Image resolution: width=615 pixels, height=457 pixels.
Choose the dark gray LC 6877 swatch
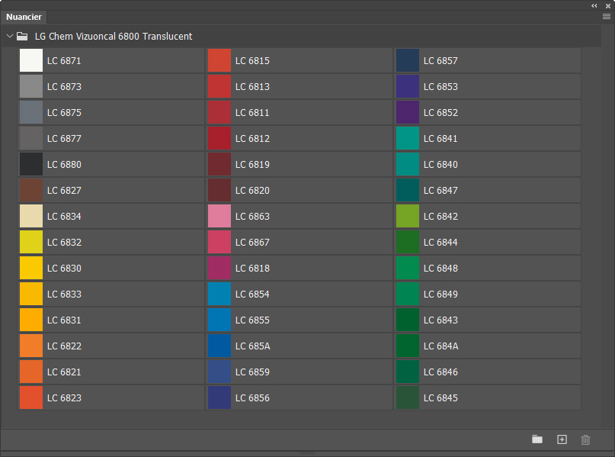[31, 138]
